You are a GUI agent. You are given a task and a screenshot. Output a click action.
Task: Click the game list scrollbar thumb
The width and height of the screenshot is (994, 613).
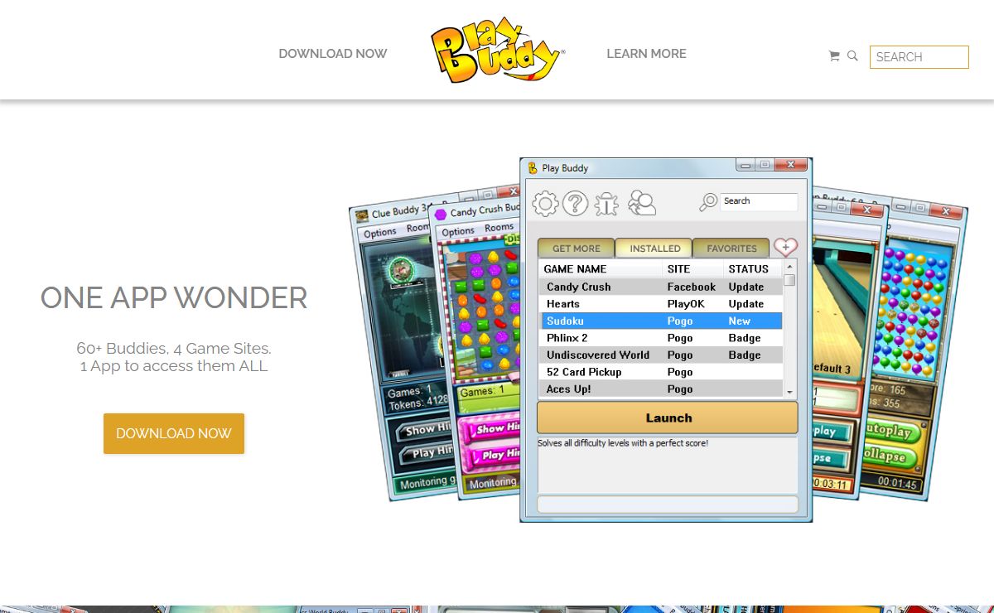coord(789,280)
